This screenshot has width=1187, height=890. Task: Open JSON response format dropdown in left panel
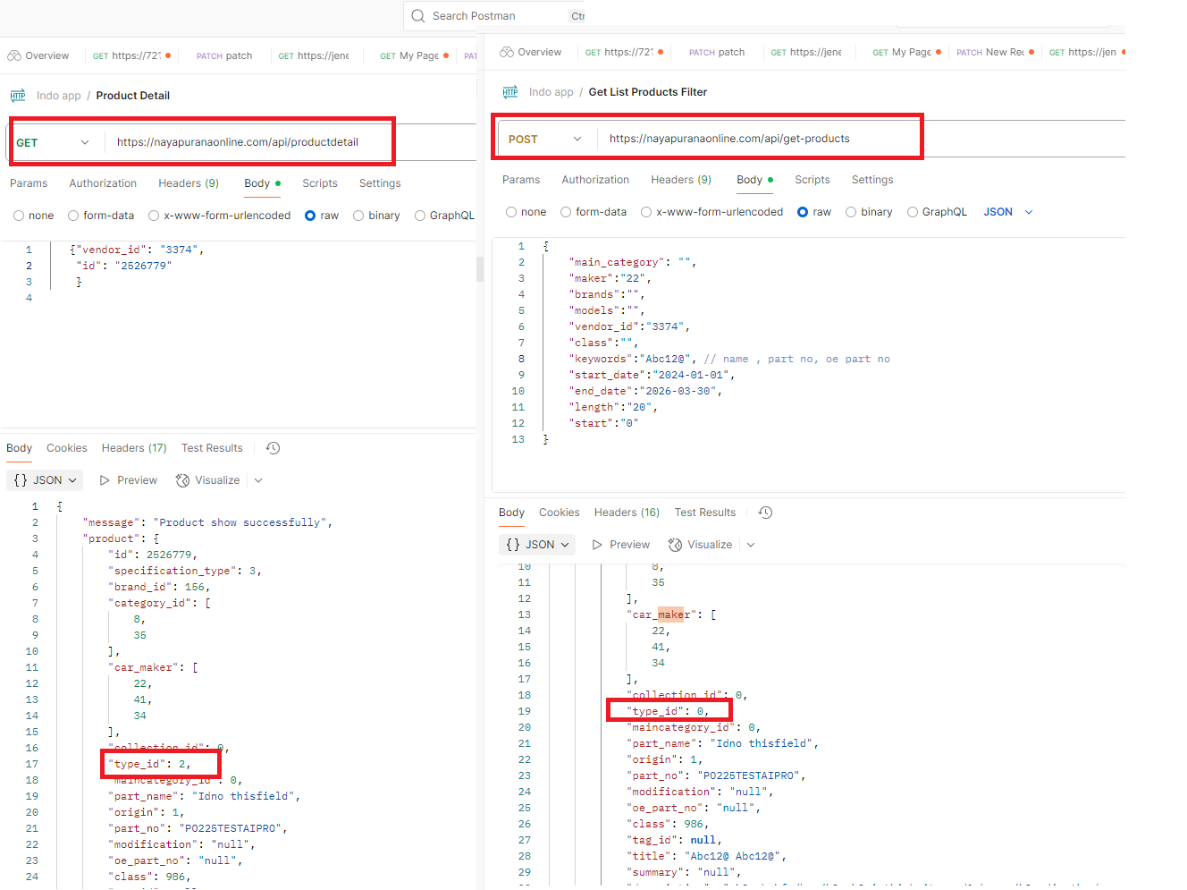[x=45, y=480]
